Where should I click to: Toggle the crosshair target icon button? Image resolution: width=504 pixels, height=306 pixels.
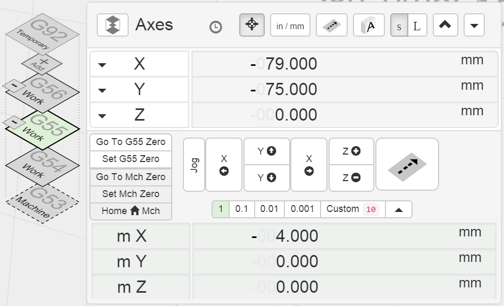click(x=252, y=25)
